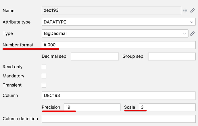Enable the Mandatory checkbox
The width and height of the screenshot is (198, 126).
click(x=44, y=76)
